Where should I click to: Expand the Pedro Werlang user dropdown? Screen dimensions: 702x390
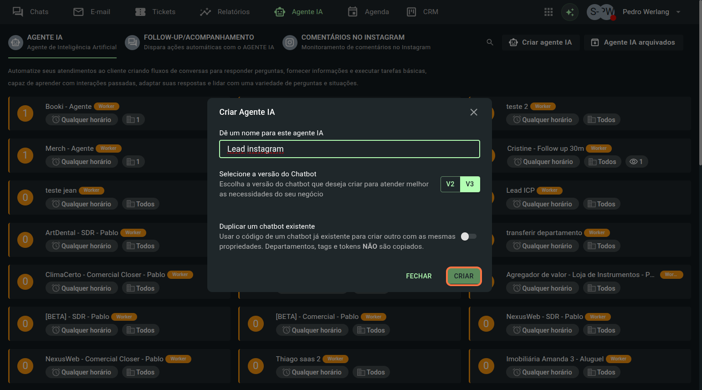(678, 12)
